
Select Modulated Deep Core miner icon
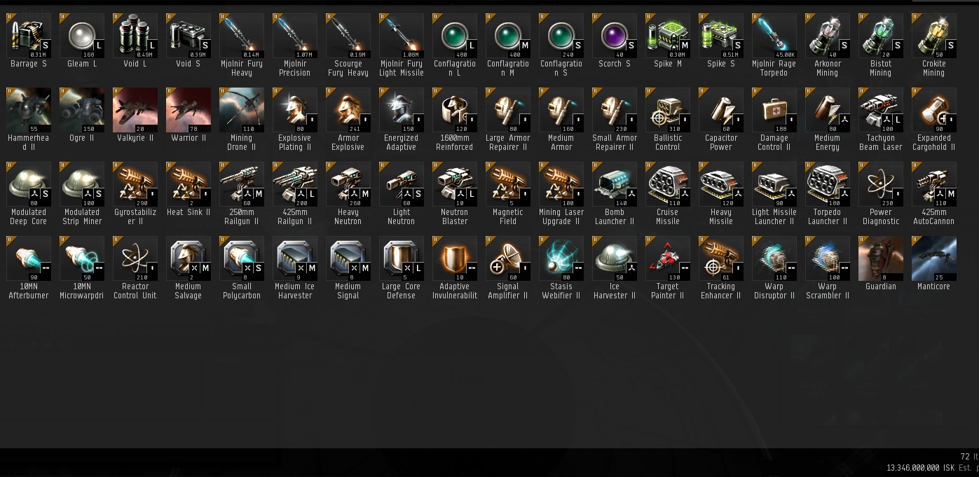[x=29, y=184]
